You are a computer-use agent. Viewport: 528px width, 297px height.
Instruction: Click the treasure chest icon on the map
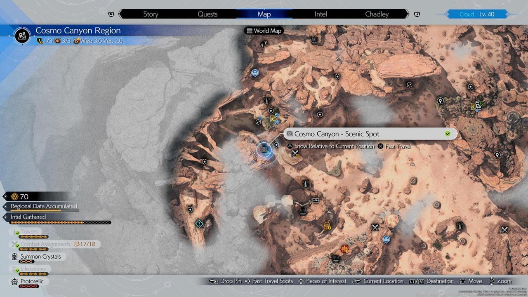[316, 200]
